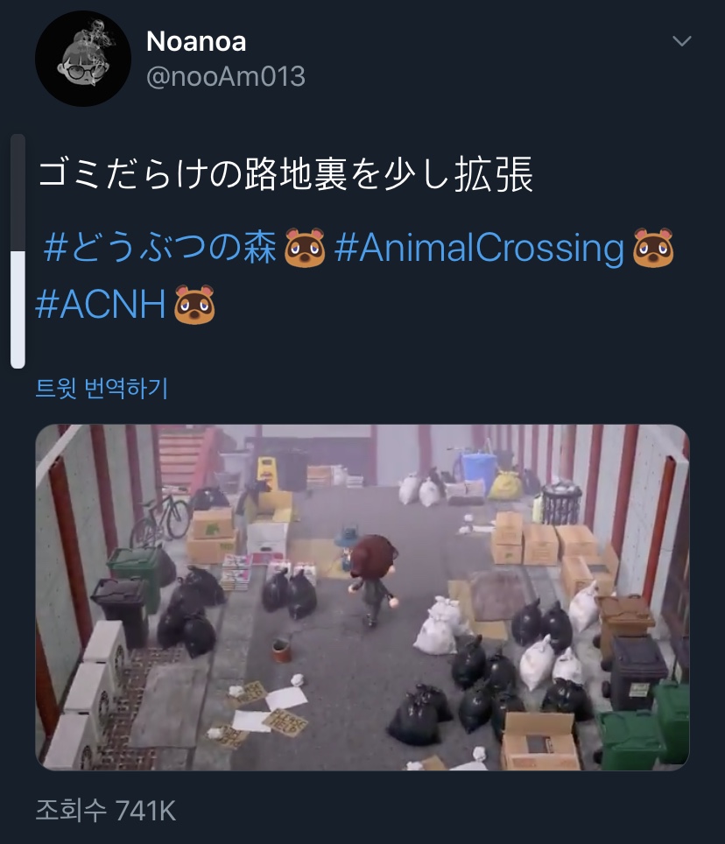
Task: Click the tanuki emoji after #ACNH
Action: [194, 305]
